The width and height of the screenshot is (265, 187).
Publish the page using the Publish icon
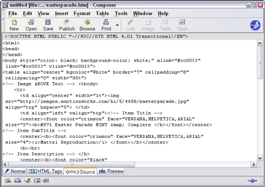[x=67, y=25]
